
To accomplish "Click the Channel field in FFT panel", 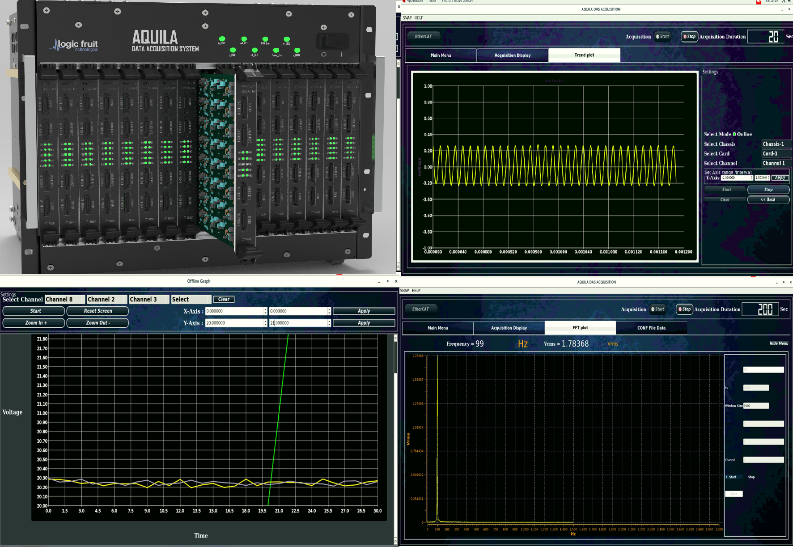I will click(763, 460).
